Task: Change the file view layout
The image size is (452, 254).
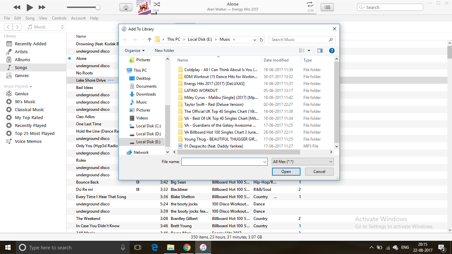Action: click(302, 51)
